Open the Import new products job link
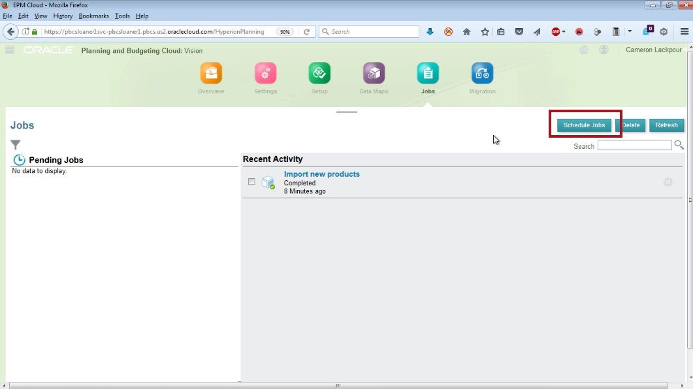 (x=322, y=174)
